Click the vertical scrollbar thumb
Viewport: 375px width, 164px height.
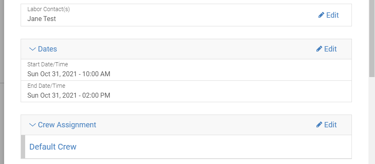point(372,38)
